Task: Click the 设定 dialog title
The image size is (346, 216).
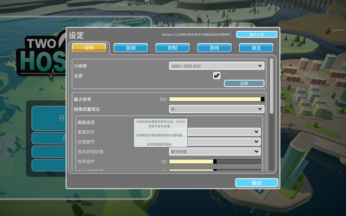Action: click(76, 36)
